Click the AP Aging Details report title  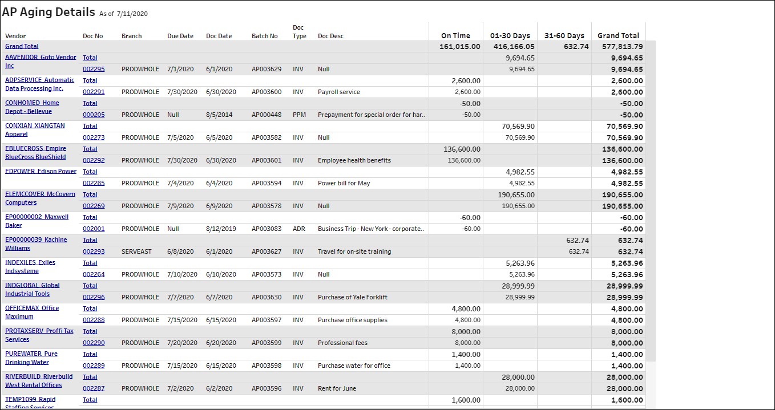point(49,11)
